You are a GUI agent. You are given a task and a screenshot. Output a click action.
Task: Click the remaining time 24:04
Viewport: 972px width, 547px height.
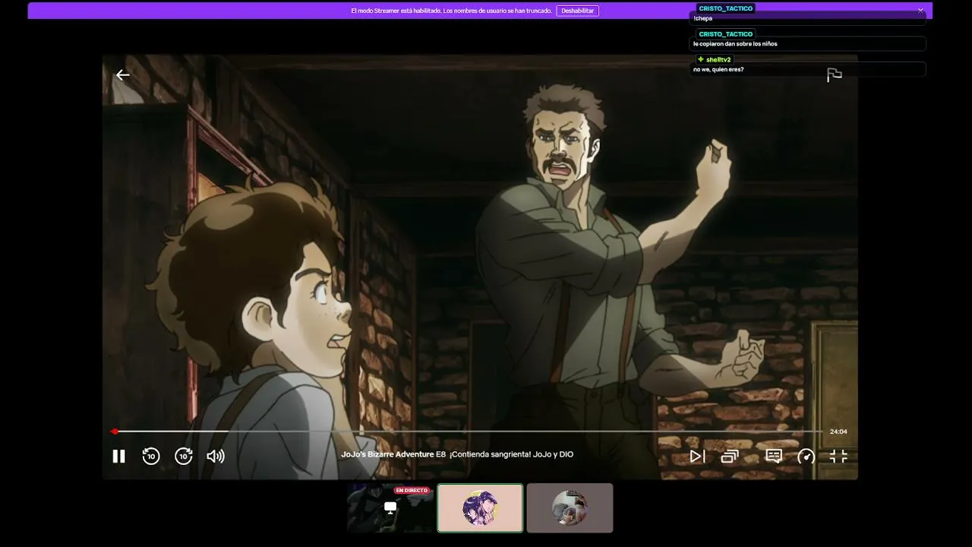point(838,432)
